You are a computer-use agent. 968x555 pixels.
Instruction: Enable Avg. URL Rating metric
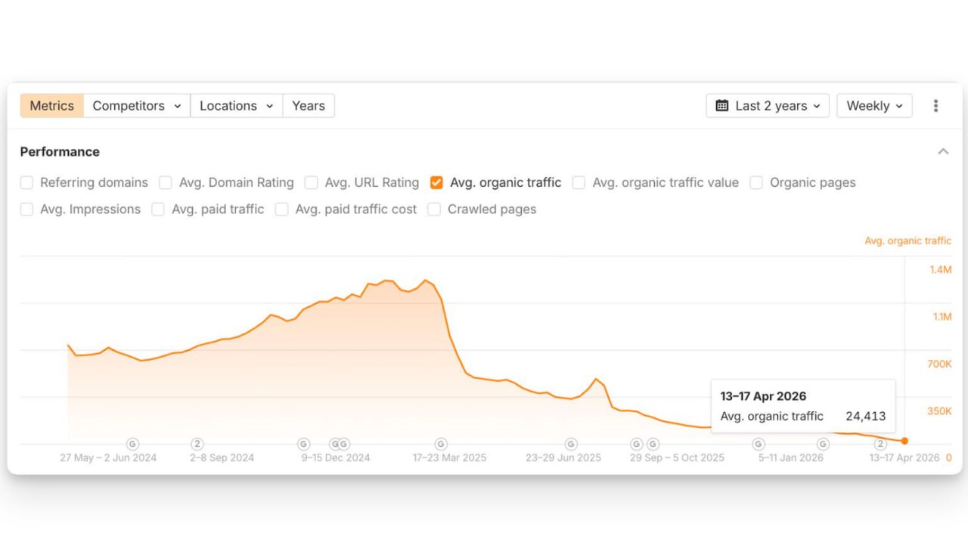coord(311,182)
